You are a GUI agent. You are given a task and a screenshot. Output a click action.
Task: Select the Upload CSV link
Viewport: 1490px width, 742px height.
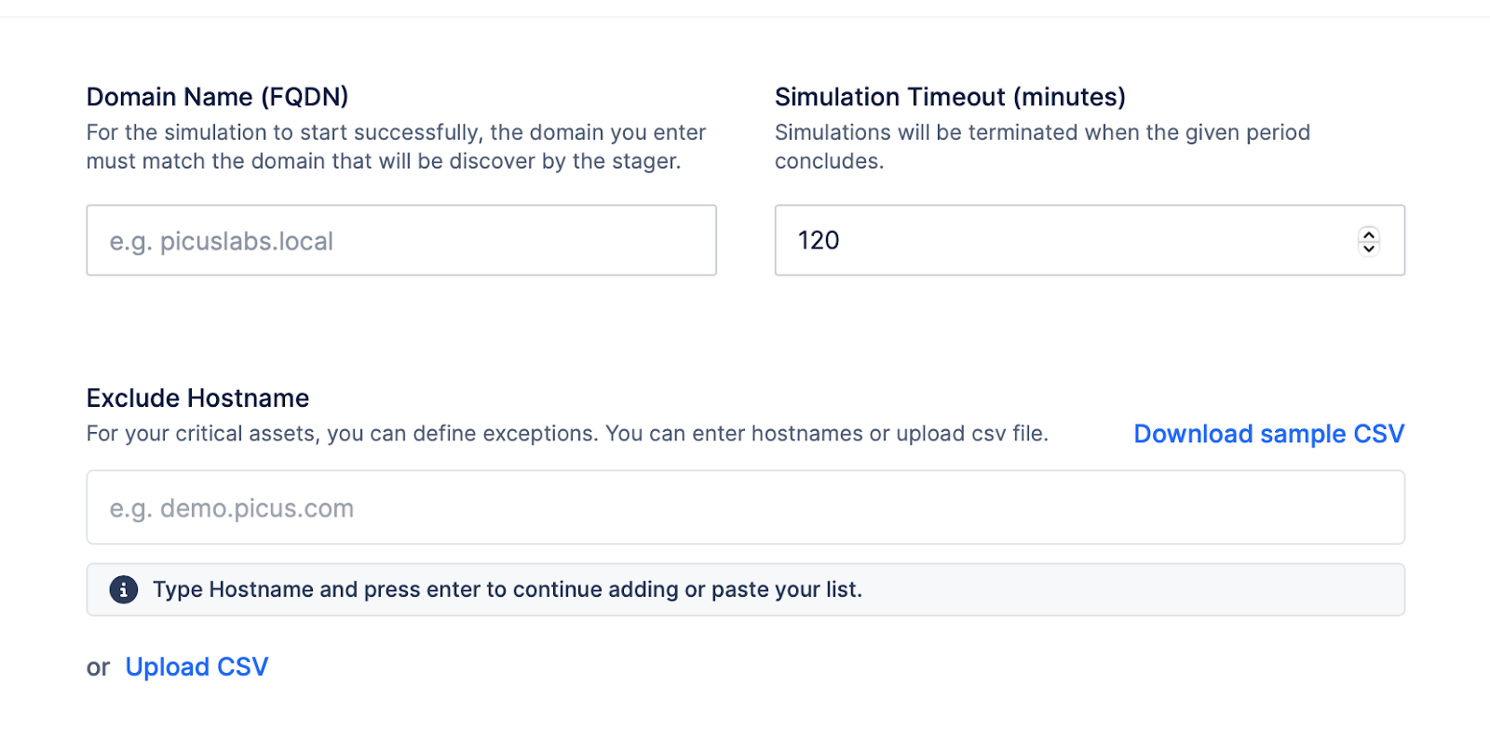[x=196, y=667]
